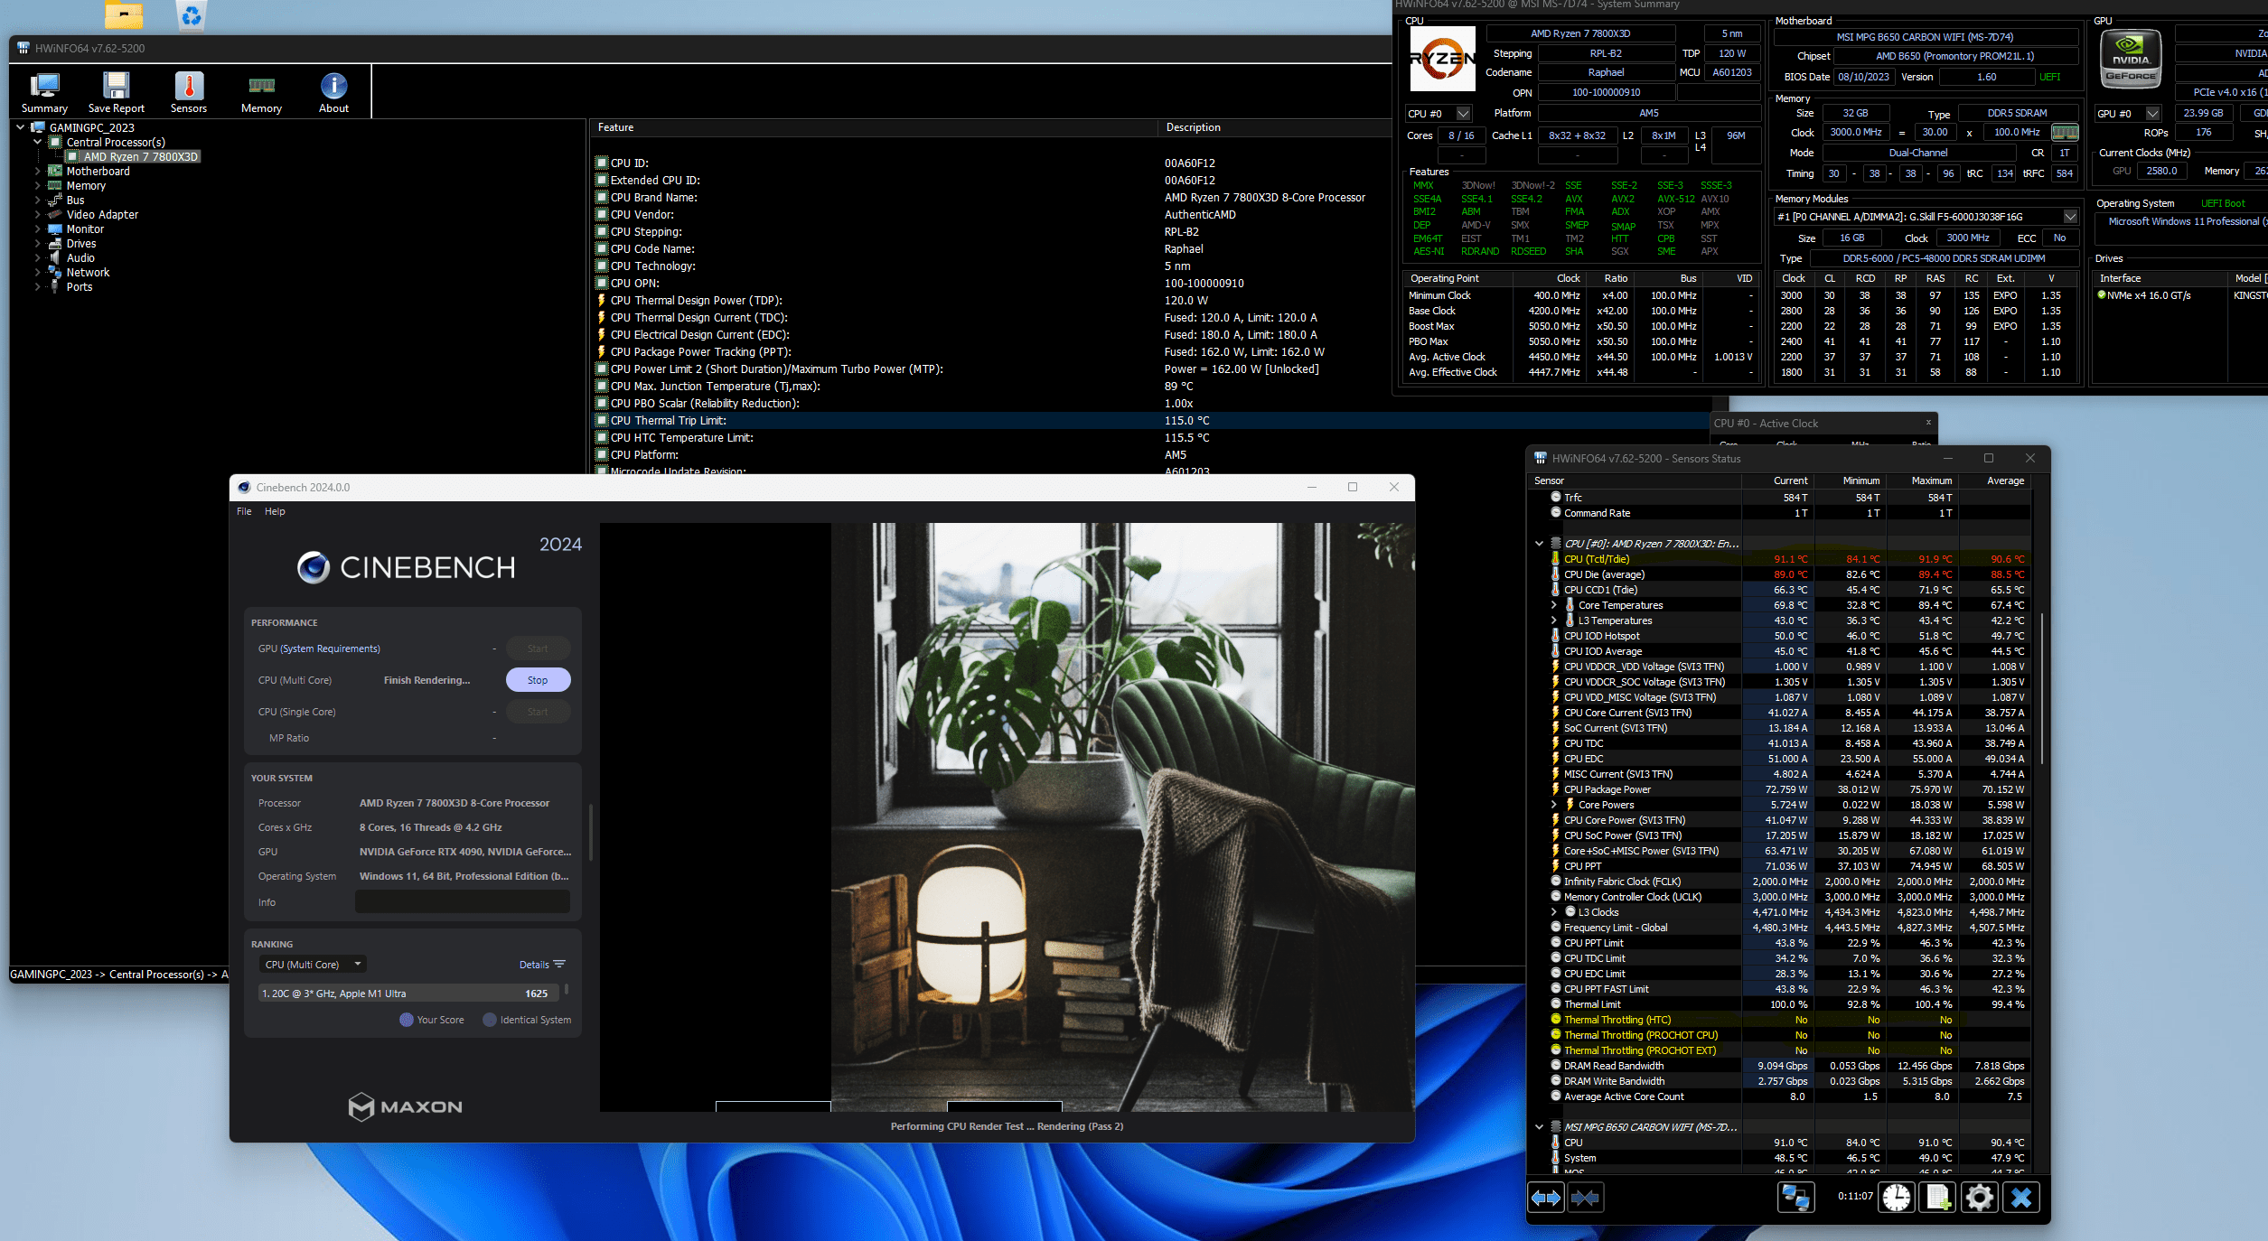
Task: Click the Recycle Bin desktop icon
Action: click(x=191, y=14)
